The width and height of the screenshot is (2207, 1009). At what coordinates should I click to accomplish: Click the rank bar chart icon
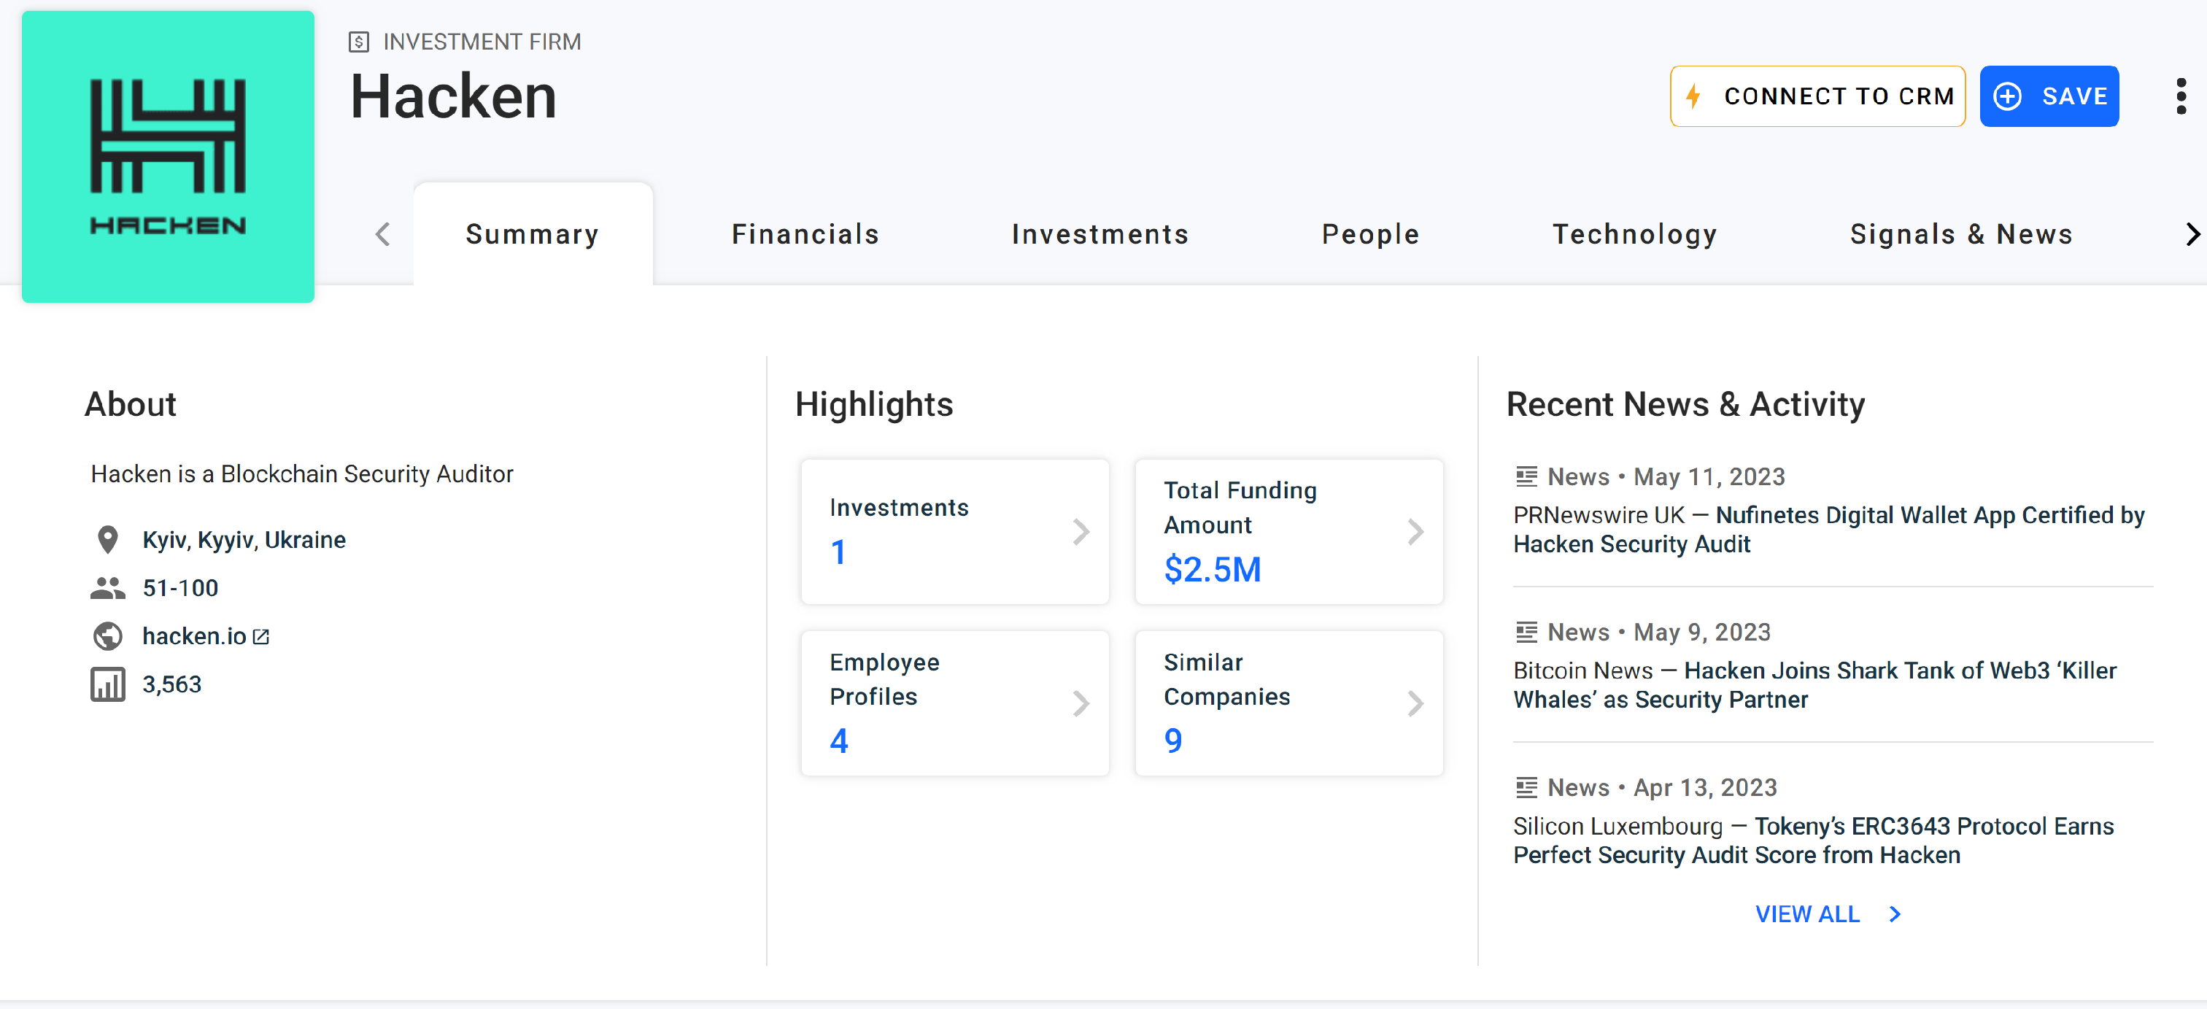click(108, 684)
